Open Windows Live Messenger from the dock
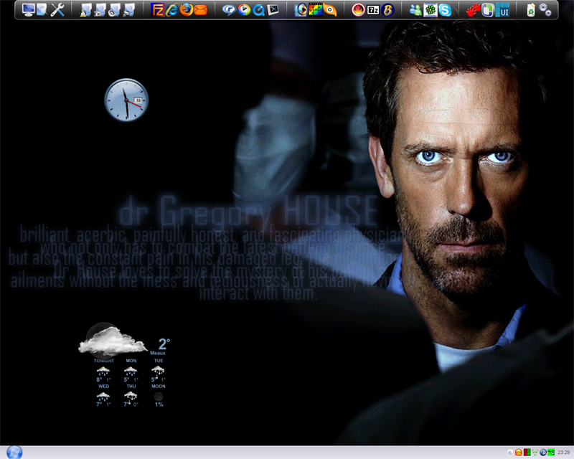The image size is (574, 459). [415, 10]
